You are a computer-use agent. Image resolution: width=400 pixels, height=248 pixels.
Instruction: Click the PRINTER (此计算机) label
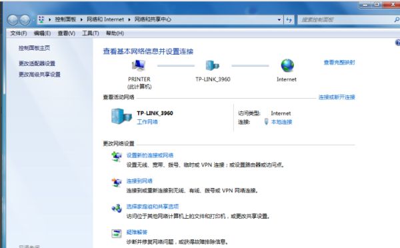(x=139, y=83)
